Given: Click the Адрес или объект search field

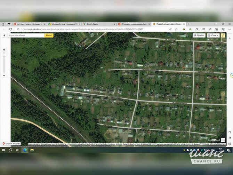Looking at the screenshot, I should (x=26, y=35).
